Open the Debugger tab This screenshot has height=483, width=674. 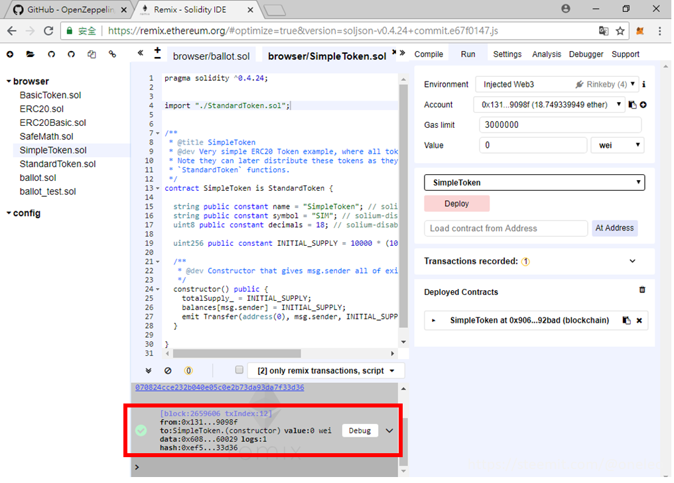tap(586, 54)
